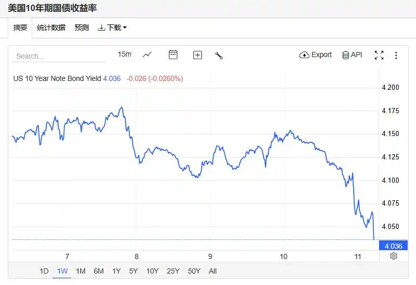
Task: Select the 1M time range
Action: pyautogui.click(x=81, y=271)
